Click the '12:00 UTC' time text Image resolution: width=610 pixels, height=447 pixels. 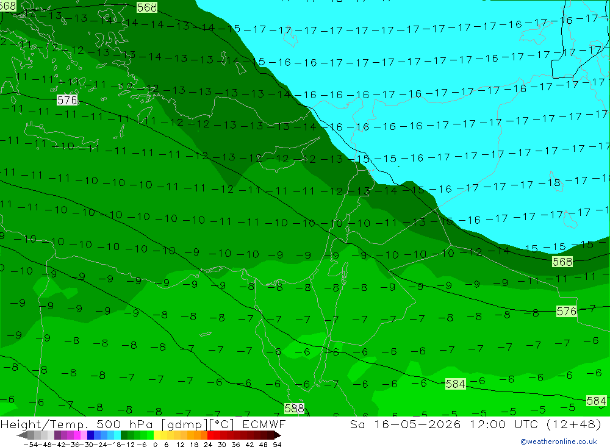(x=505, y=424)
